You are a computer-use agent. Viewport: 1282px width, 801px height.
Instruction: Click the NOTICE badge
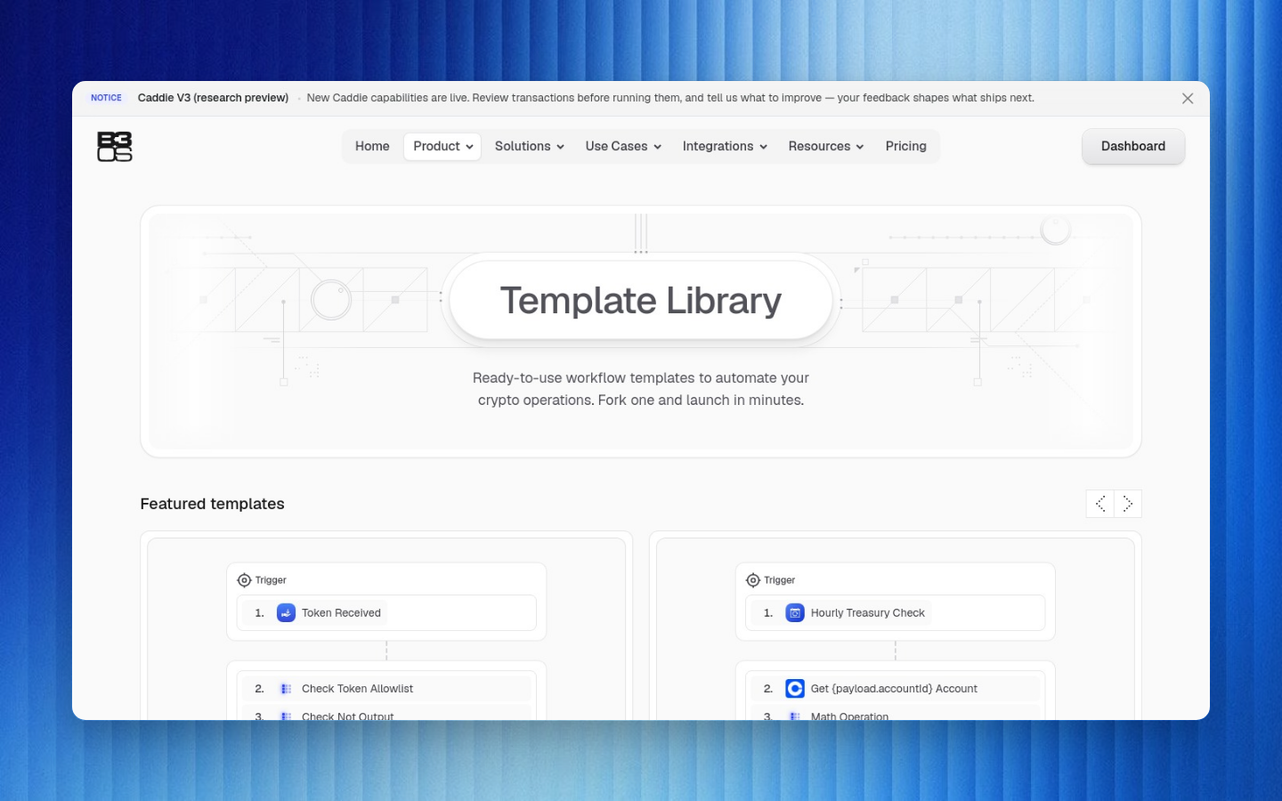(106, 98)
